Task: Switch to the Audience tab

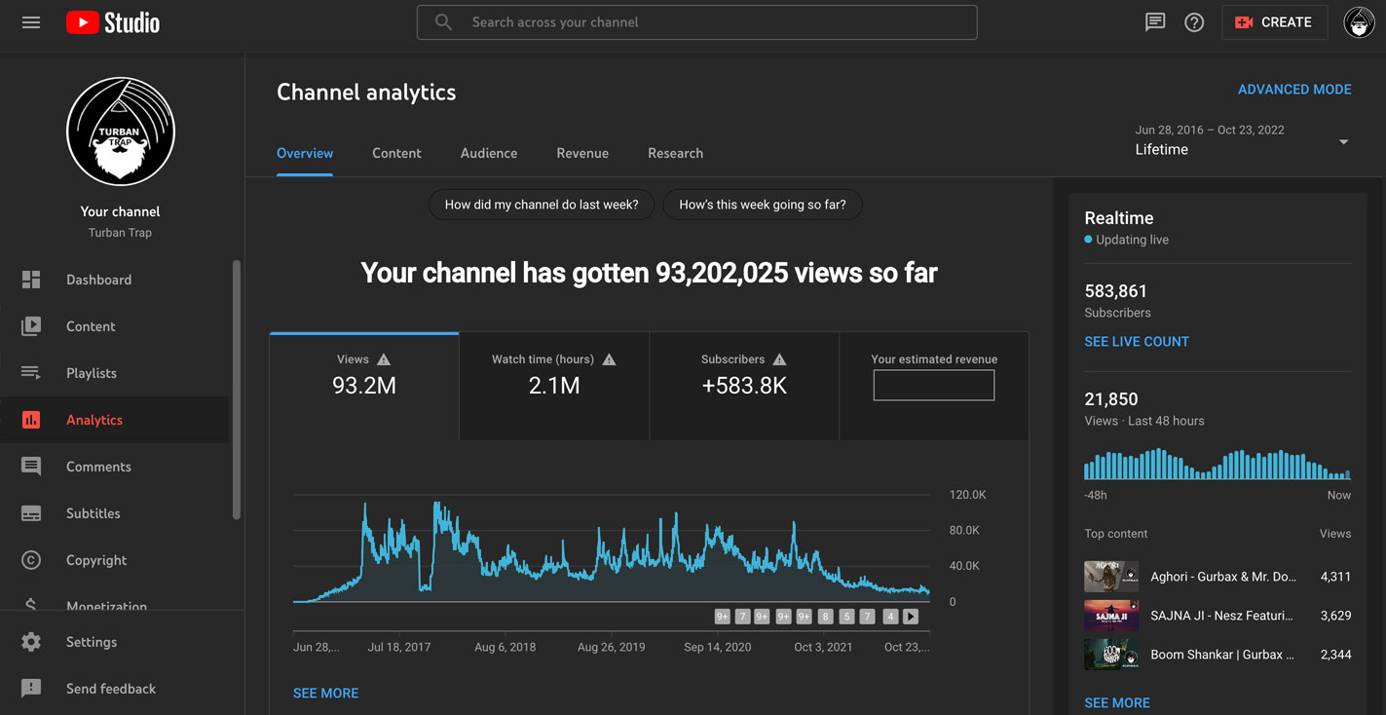Action: pyautogui.click(x=489, y=153)
